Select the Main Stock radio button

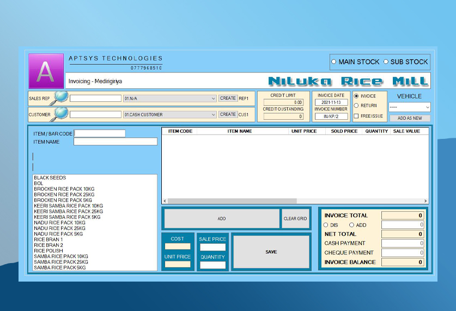coord(334,62)
